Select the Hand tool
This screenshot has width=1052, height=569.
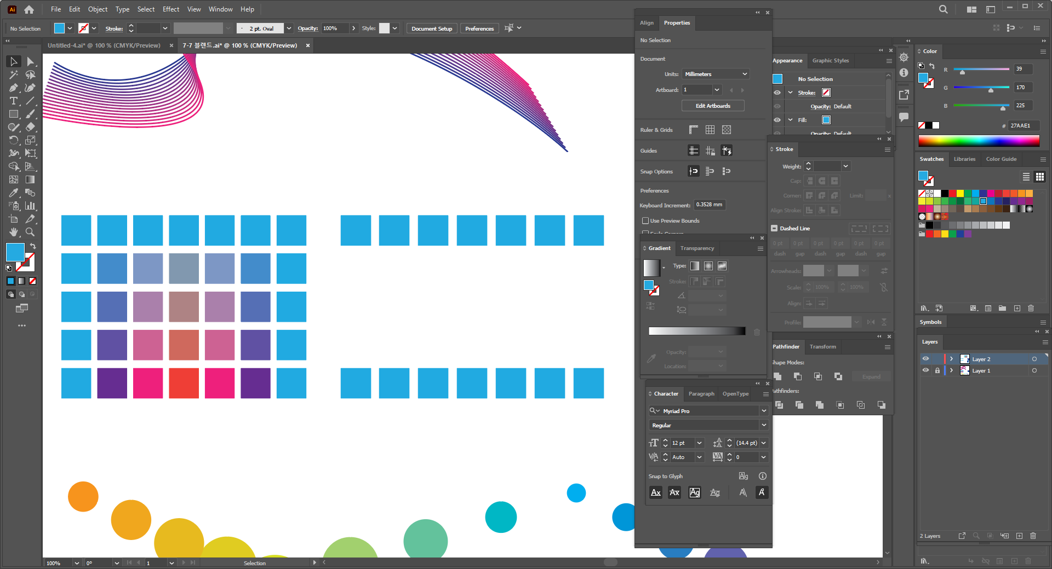point(14,233)
